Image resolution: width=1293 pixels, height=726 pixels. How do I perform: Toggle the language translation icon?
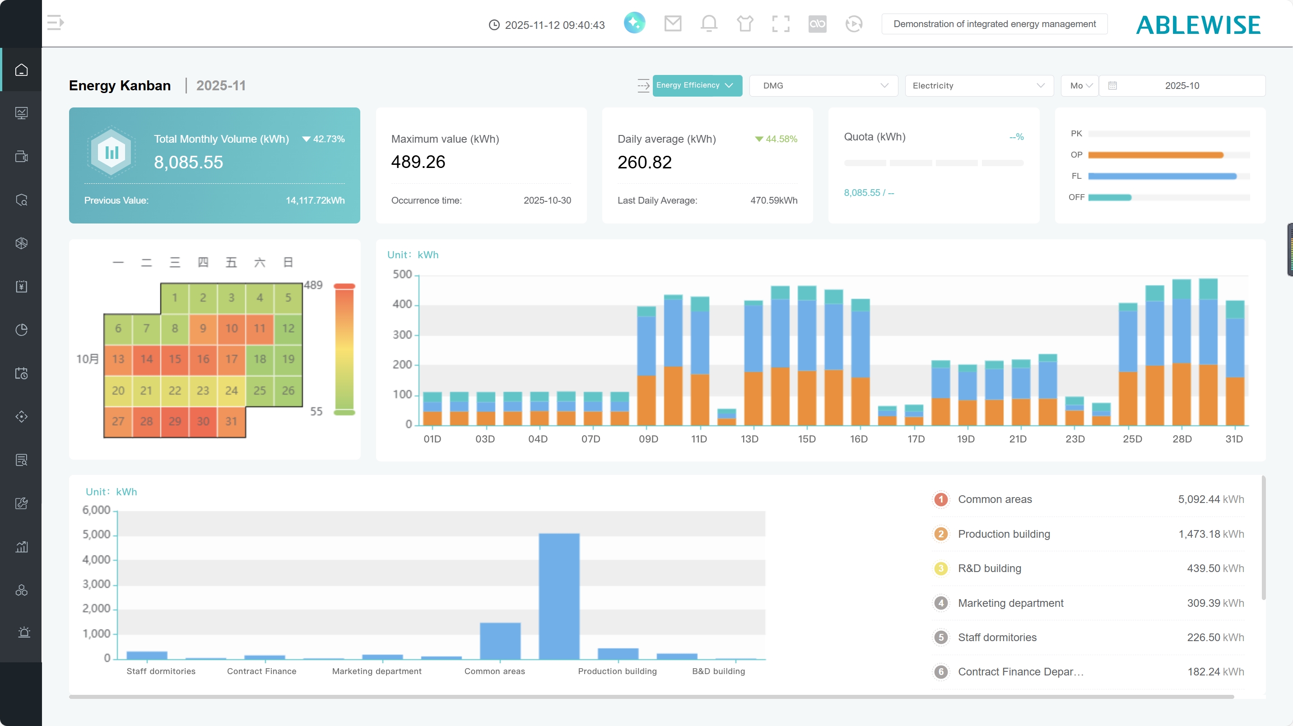tap(817, 23)
